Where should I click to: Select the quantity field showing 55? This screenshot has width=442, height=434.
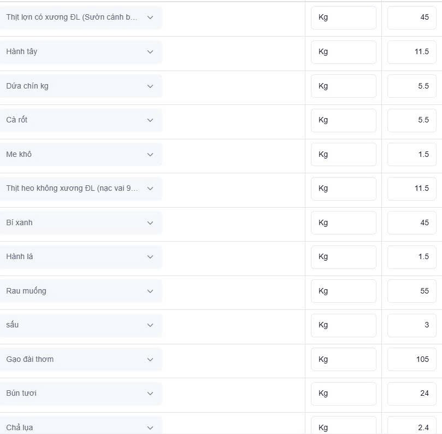(x=412, y=291)
